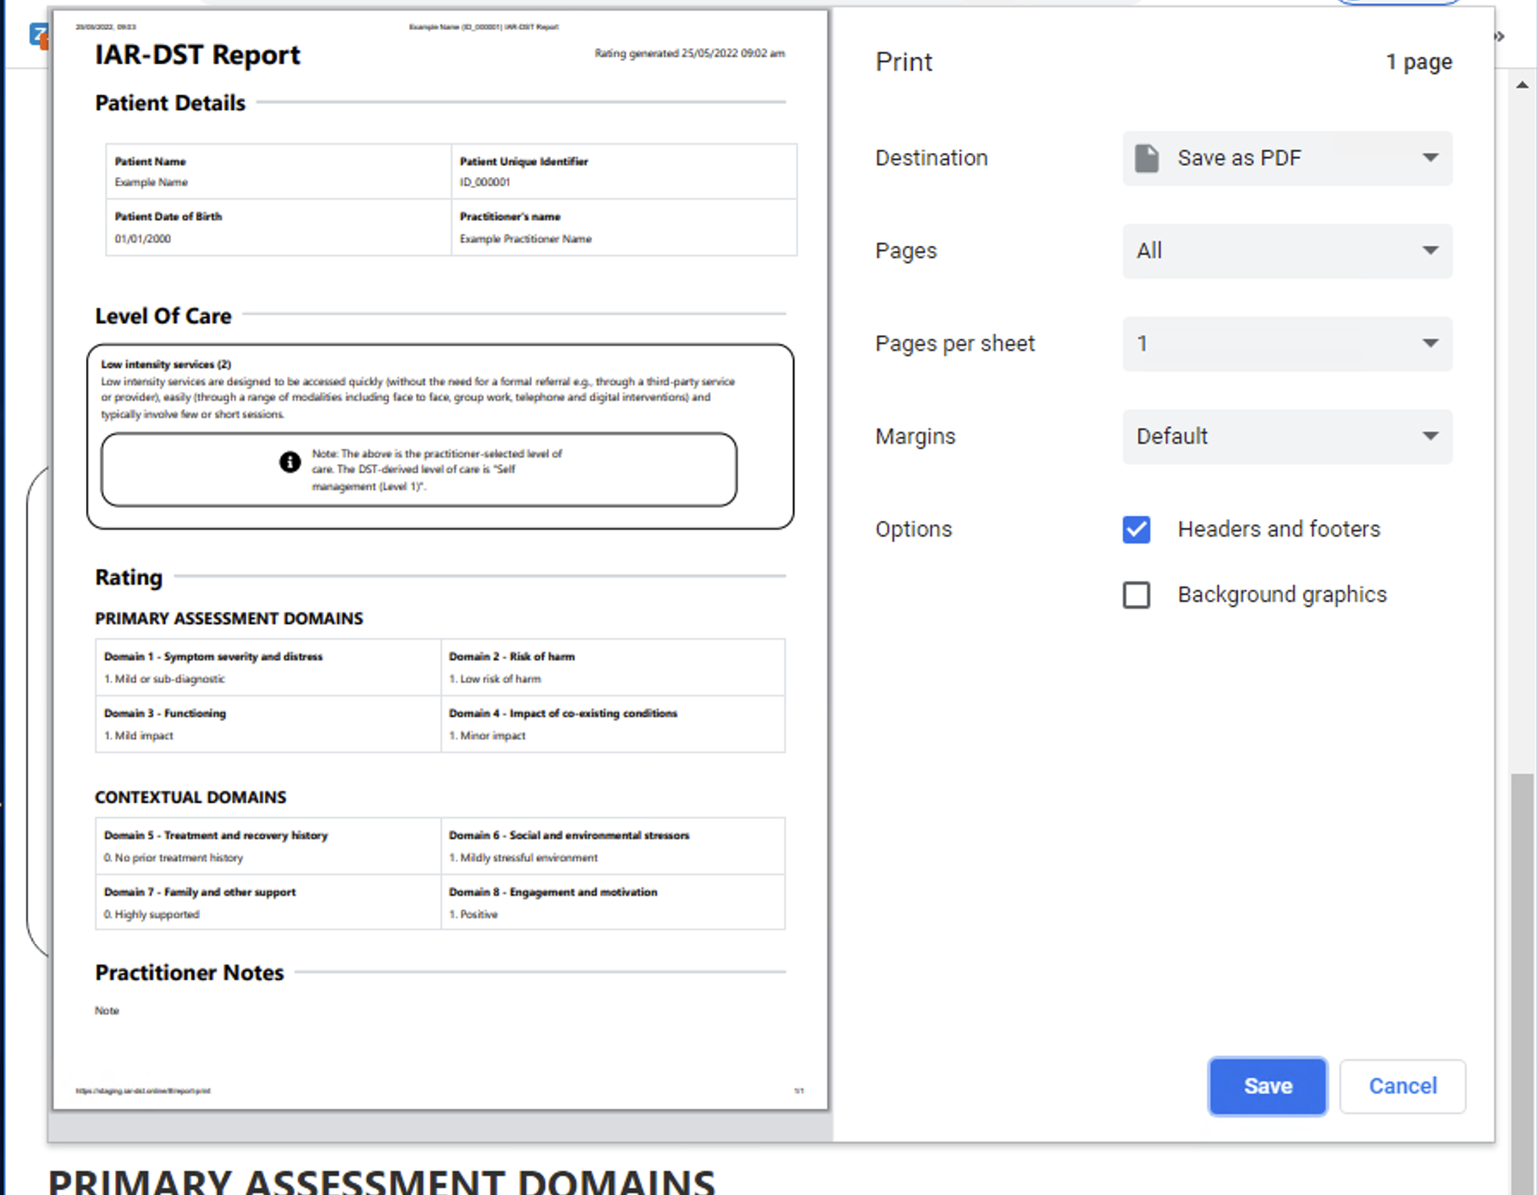Open the Destination Save as PDF dropdown

1287,158
